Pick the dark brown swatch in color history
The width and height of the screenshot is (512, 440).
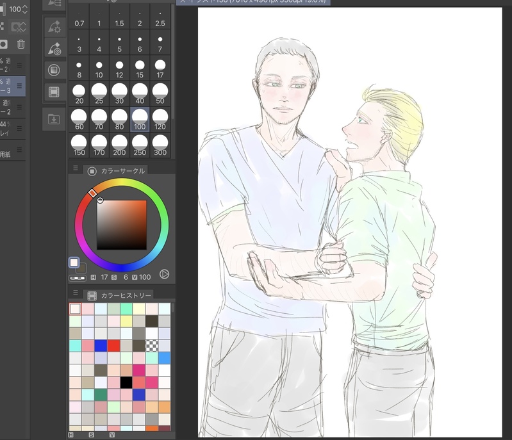[151, 321]
